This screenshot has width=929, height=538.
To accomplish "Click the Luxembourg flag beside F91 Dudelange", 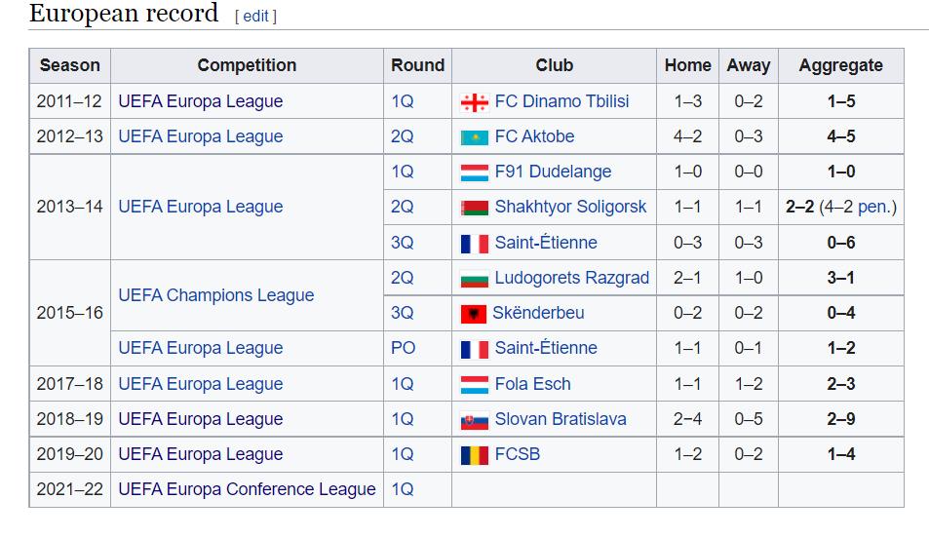I will 475,173.
